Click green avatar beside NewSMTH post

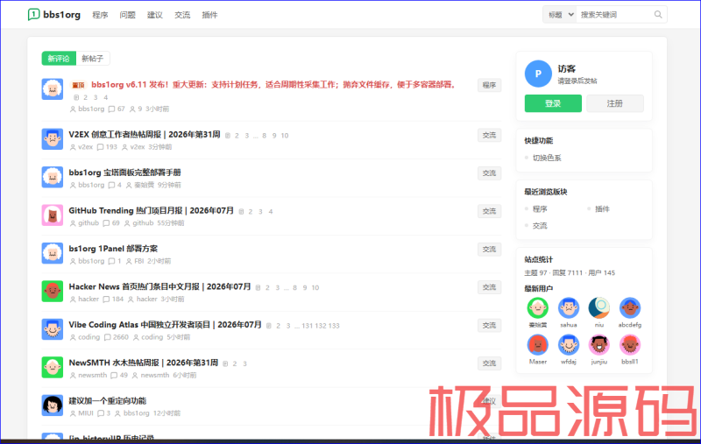point(53,367)
